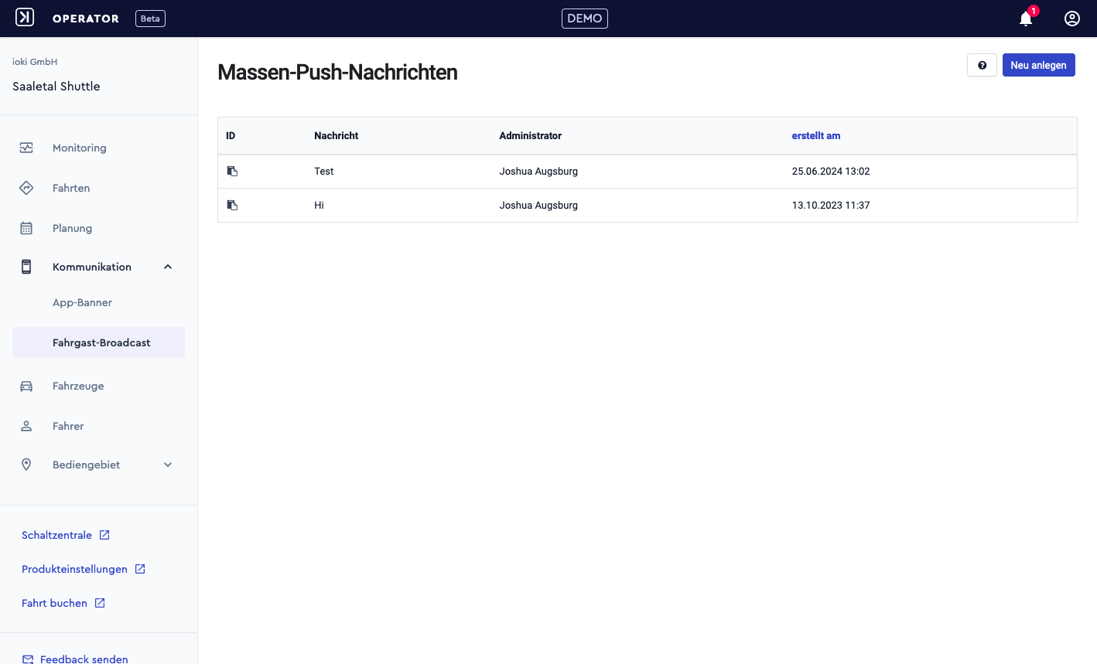Click the Feedback senden envelope icon

(28, 659)
